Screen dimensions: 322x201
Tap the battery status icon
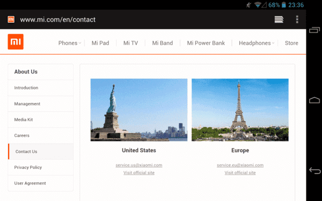click(x=283, y=5)
